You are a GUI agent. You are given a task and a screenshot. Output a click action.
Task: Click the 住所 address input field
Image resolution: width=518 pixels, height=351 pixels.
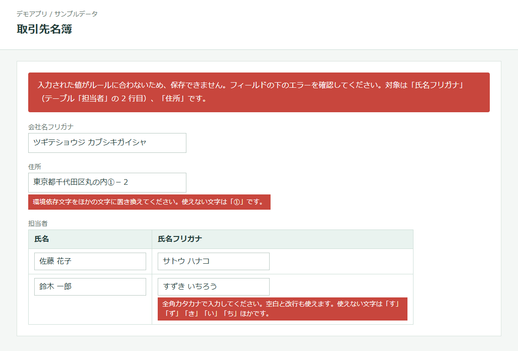(x=107, y=182)
